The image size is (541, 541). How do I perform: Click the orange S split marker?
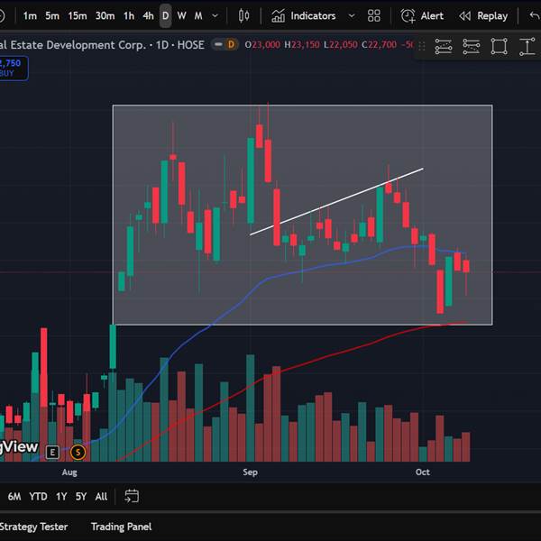coord(78,452)
